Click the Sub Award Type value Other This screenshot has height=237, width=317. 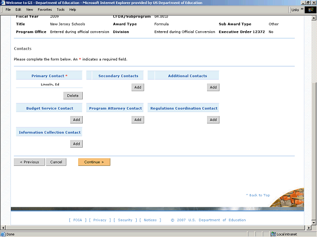click(x=273, y=24)
